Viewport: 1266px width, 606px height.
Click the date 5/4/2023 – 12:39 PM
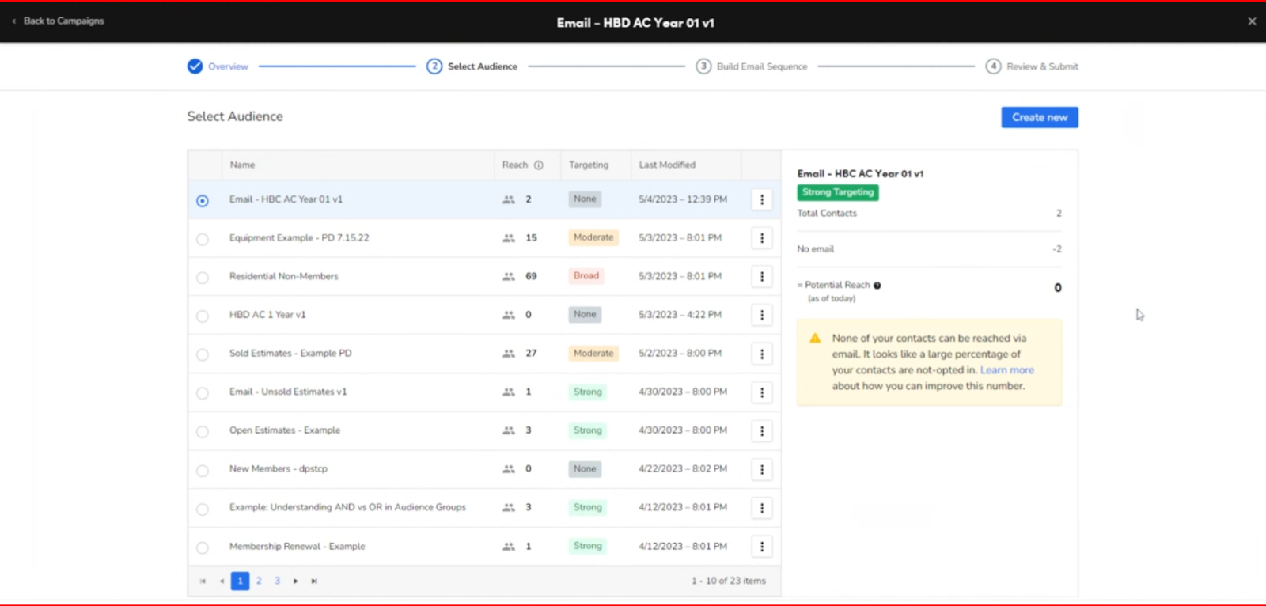click(x=683, y=199)
